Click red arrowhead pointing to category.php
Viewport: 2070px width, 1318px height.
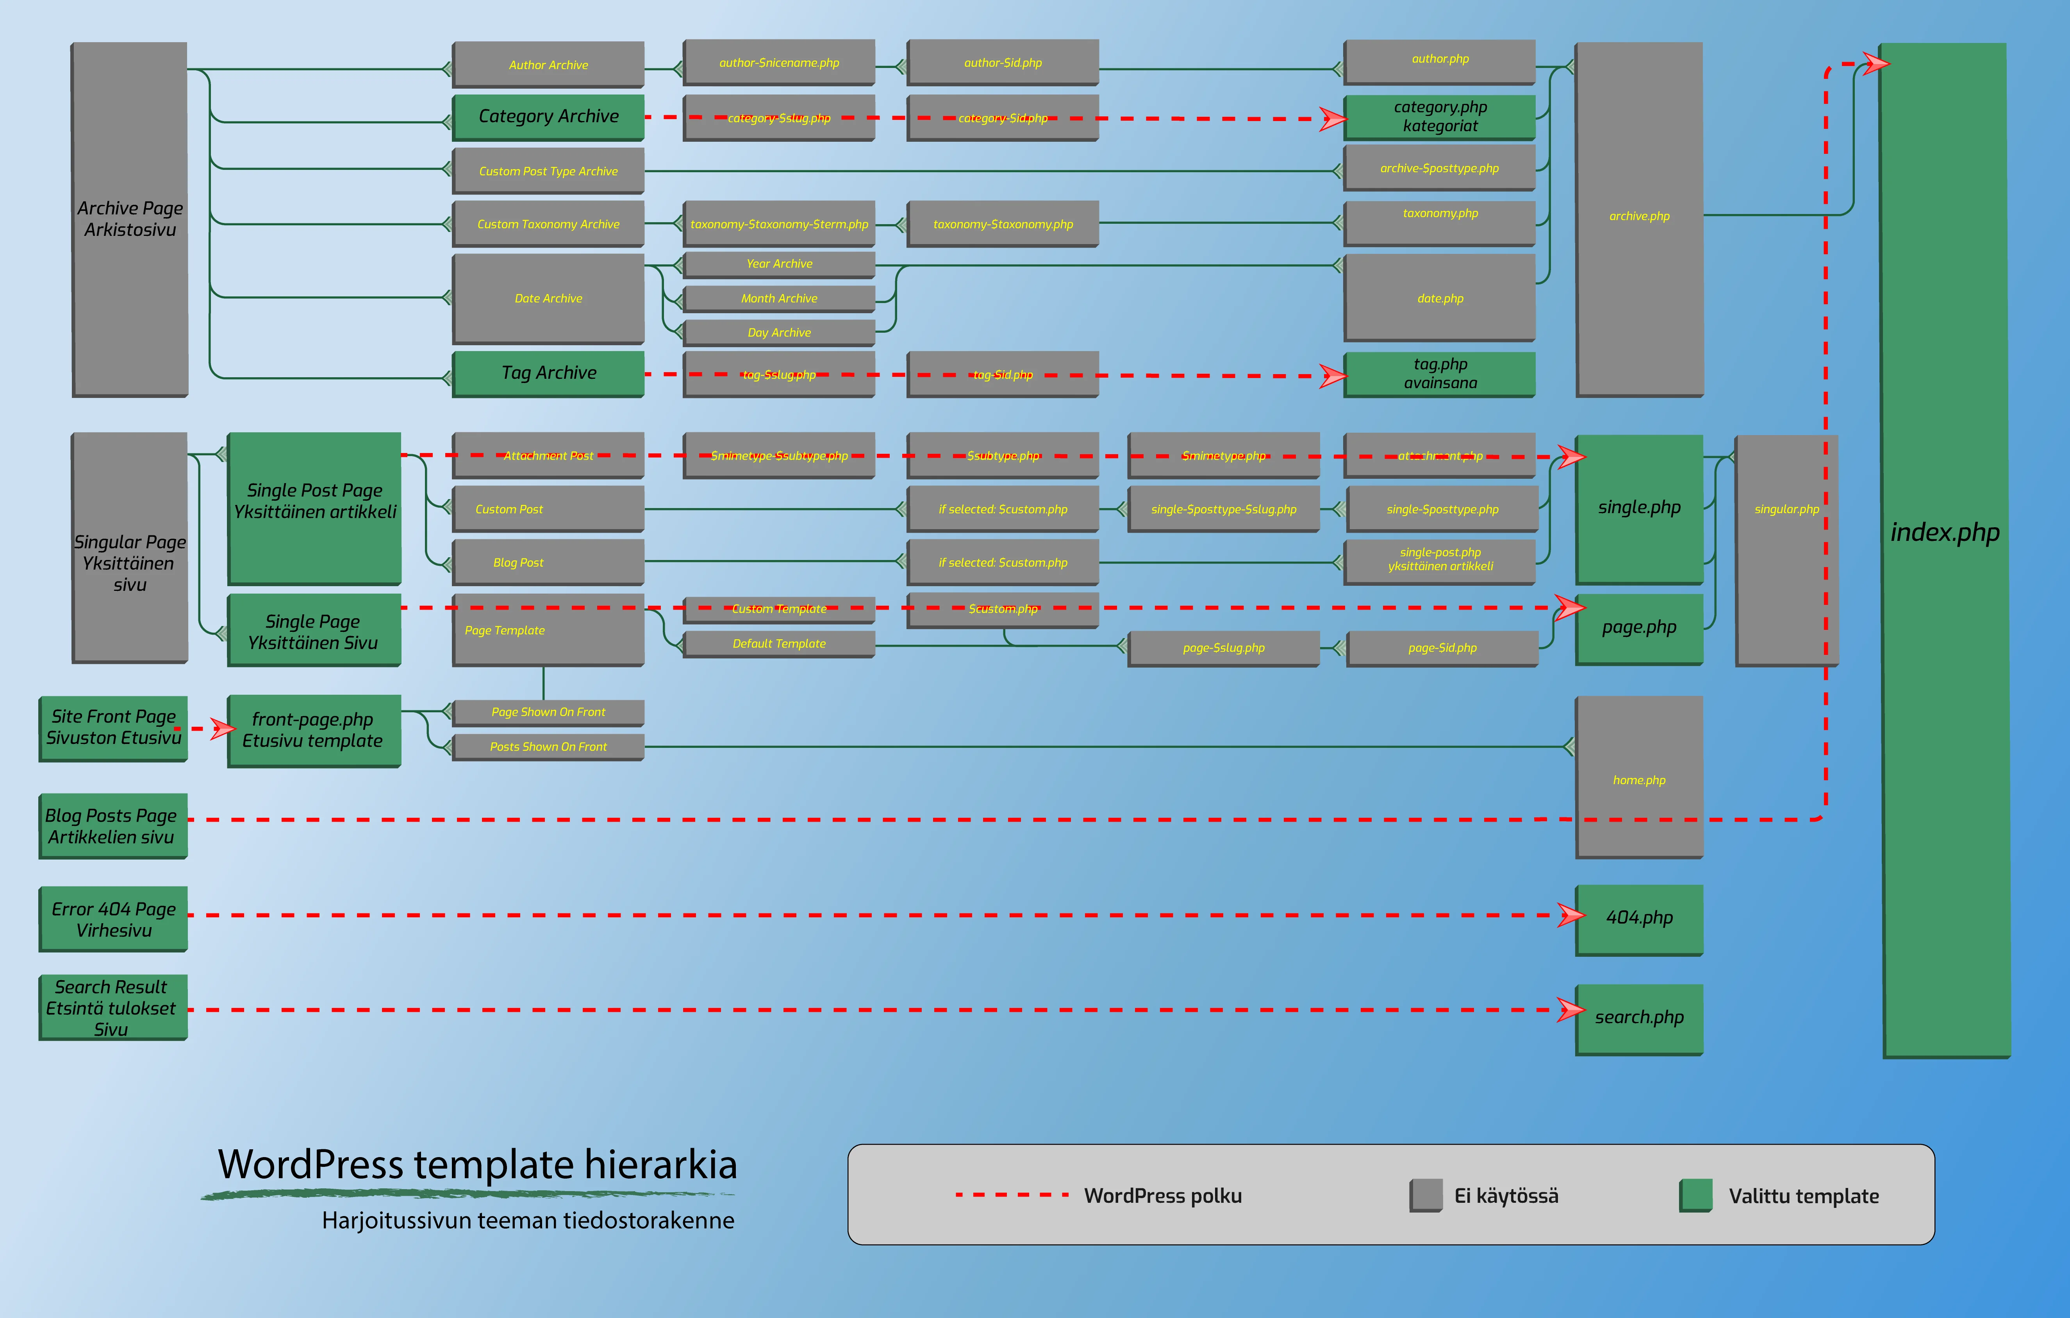coord(1333,119)
